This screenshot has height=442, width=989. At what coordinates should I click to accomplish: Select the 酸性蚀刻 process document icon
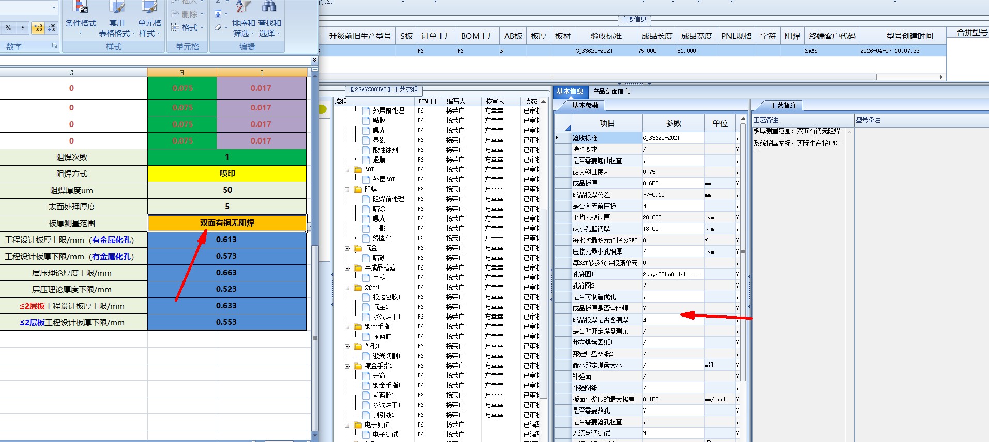366,150
